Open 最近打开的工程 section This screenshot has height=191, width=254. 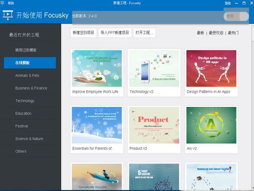pyautogui.click(x=24, y=35)
